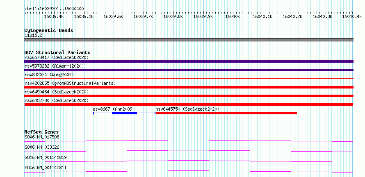Viewport: 365px width, 177px height.
Task: Click the SOX6|NM_017508 transcript label
Action: point(42,137)
